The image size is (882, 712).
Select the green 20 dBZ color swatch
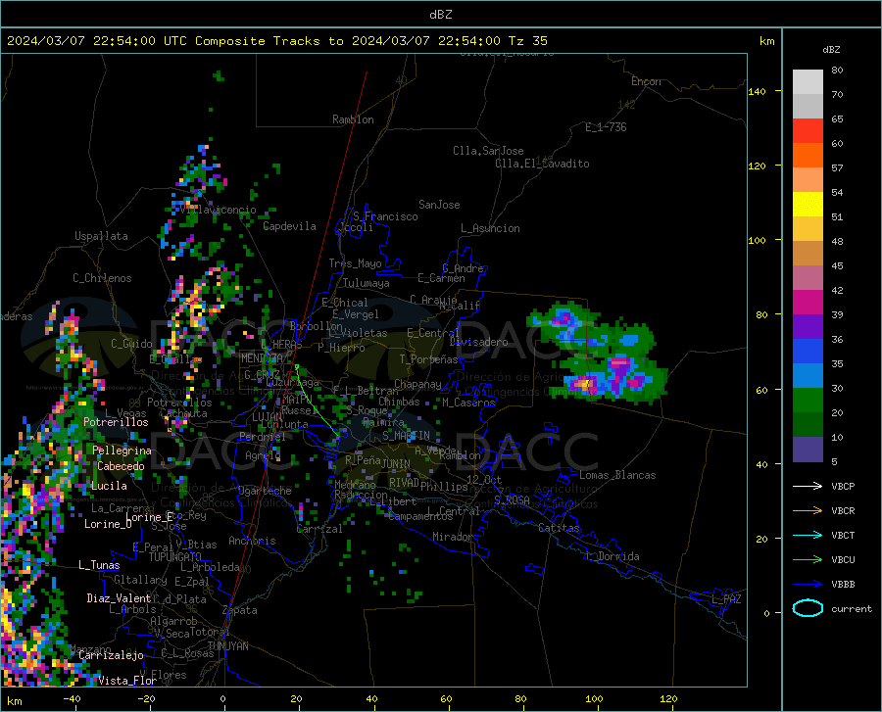808,401
